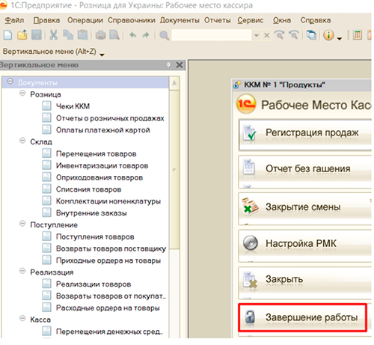This screenshot has width=374, height=345.
Task: Click the clear search X icon
Action: [x=267, y=35]
